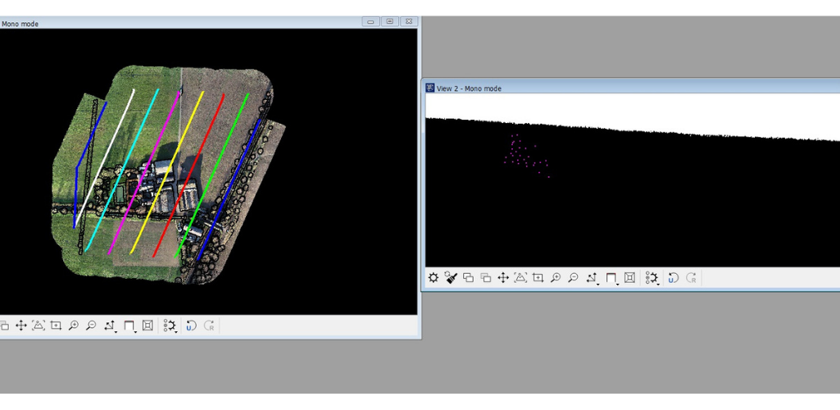Open display options gear dropdown in View 2
The image size is (840, 410).
(652, 278)
